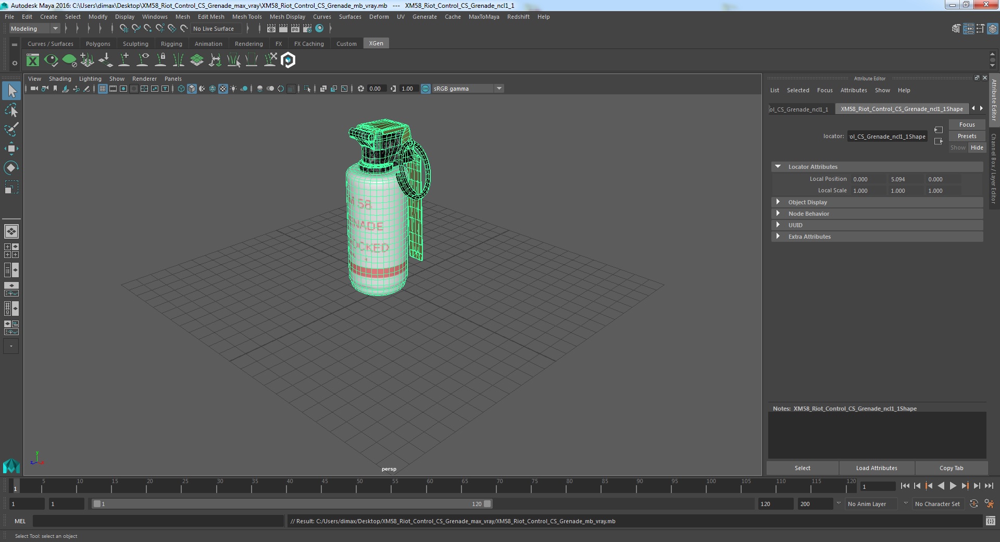This screenshot has height=542, width=1000.
Task: Click the Presets button
Action: click(967, 136)
